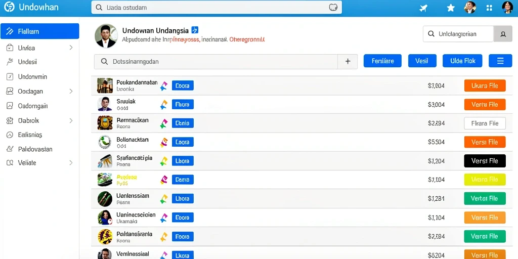This screenshot has height=259, width=518.
Task: Select the Flellam sidebar item
Action: click(x=39, y=31)
